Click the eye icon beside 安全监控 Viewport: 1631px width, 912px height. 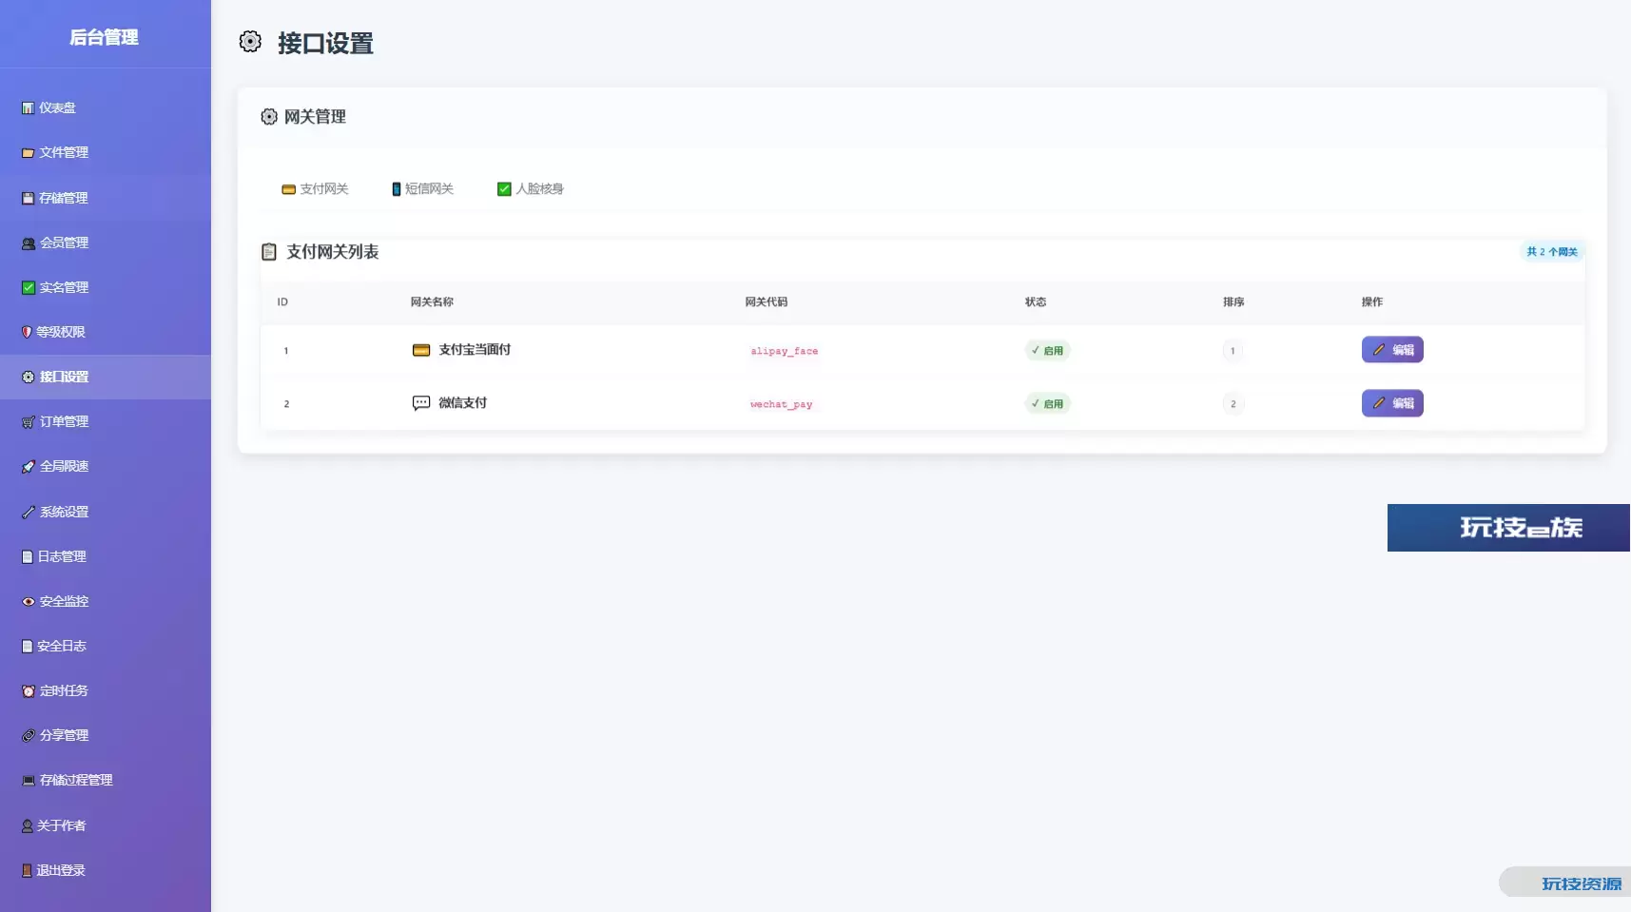28,602
